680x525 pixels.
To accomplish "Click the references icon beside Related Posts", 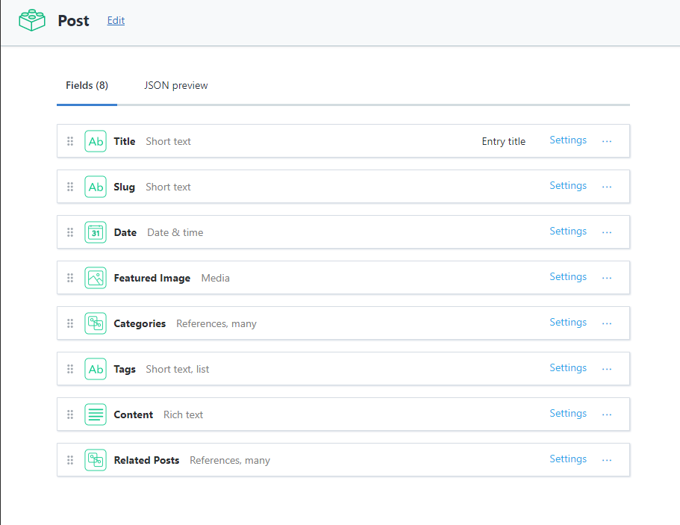I will pyautogui.click(x=96, y=459).
